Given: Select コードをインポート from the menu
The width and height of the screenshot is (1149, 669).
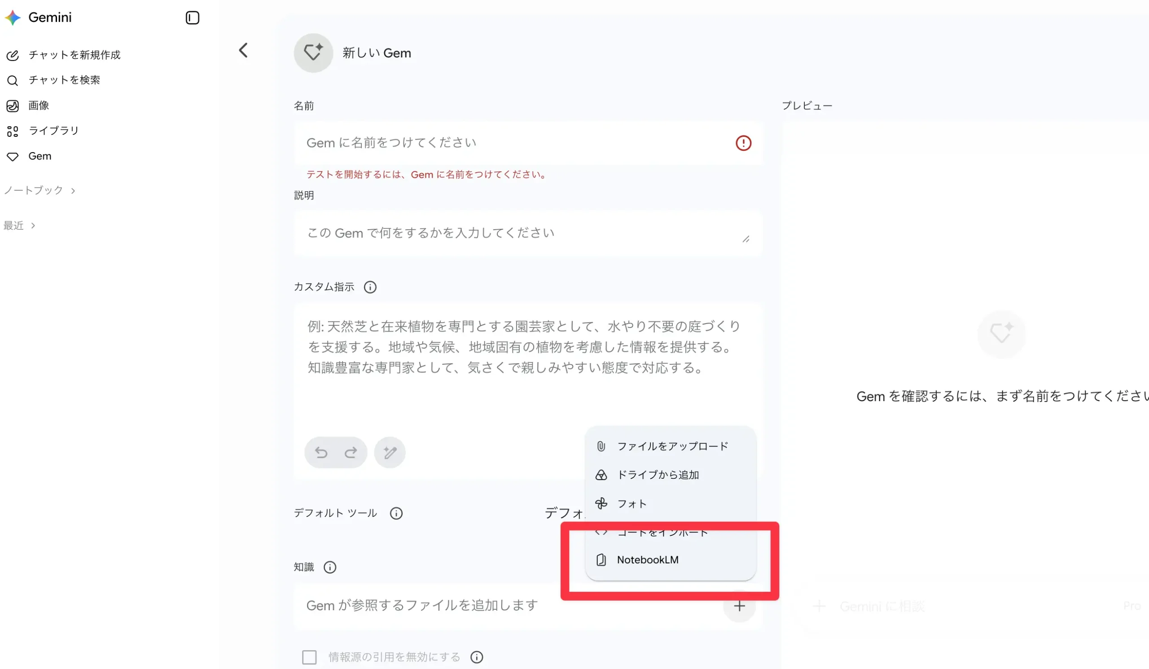Looking at the screenshot, I should coord(671,532).
